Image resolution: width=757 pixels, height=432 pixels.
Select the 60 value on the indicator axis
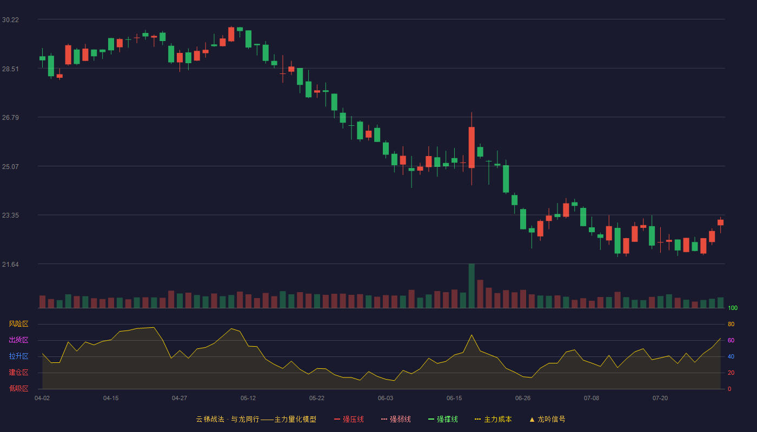point(731,340)
